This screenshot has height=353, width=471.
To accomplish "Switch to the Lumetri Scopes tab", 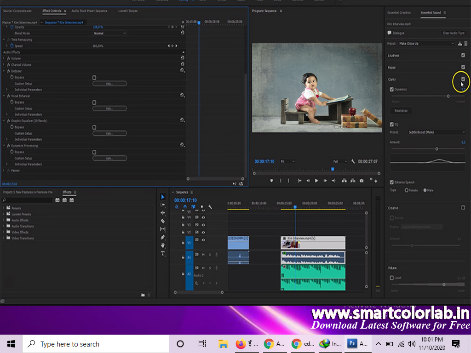I will click(128, 11).
